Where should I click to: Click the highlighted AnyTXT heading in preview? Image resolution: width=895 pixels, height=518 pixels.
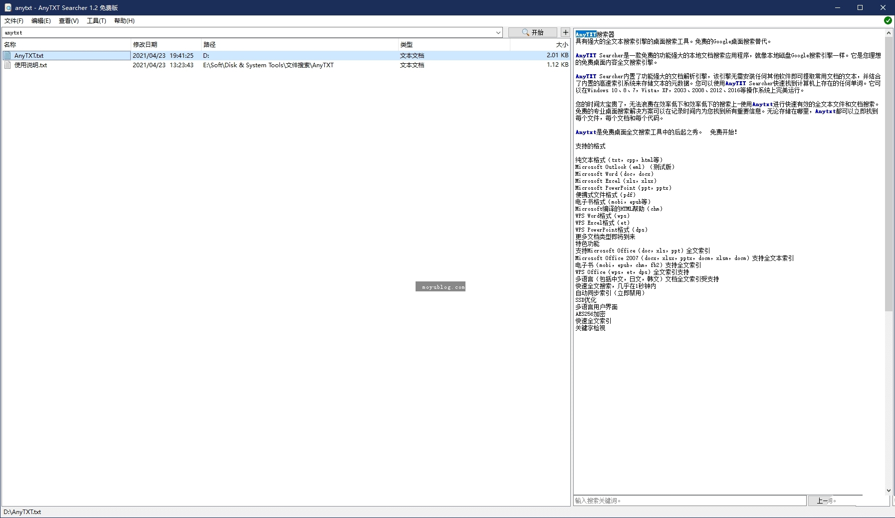(586, 34)
